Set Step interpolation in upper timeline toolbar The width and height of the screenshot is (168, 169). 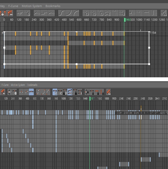pos(44,13)
